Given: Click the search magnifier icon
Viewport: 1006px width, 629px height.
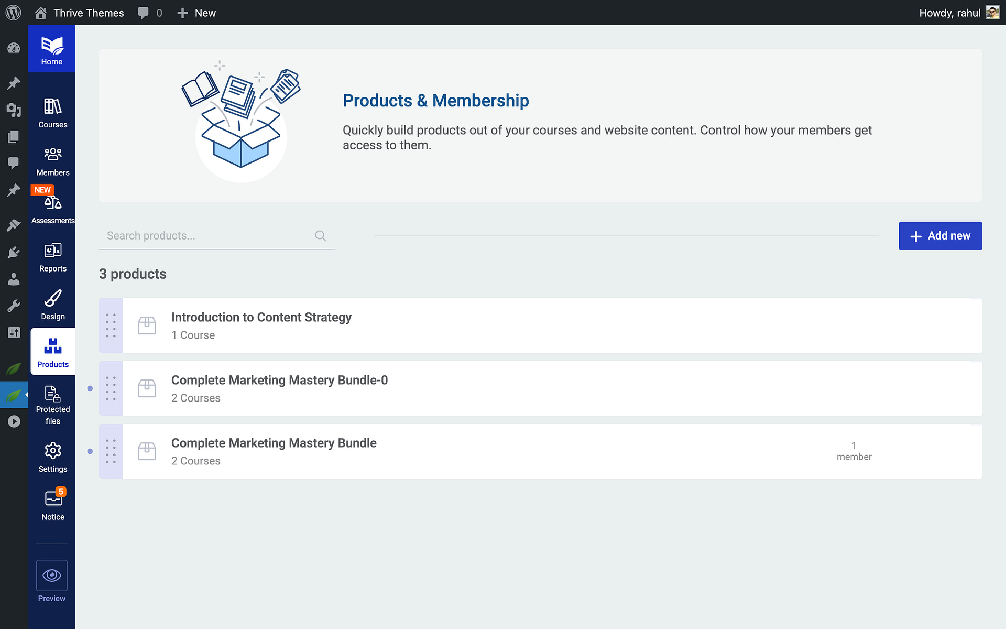Looking at the screenshot, I should tap(320, 235).
